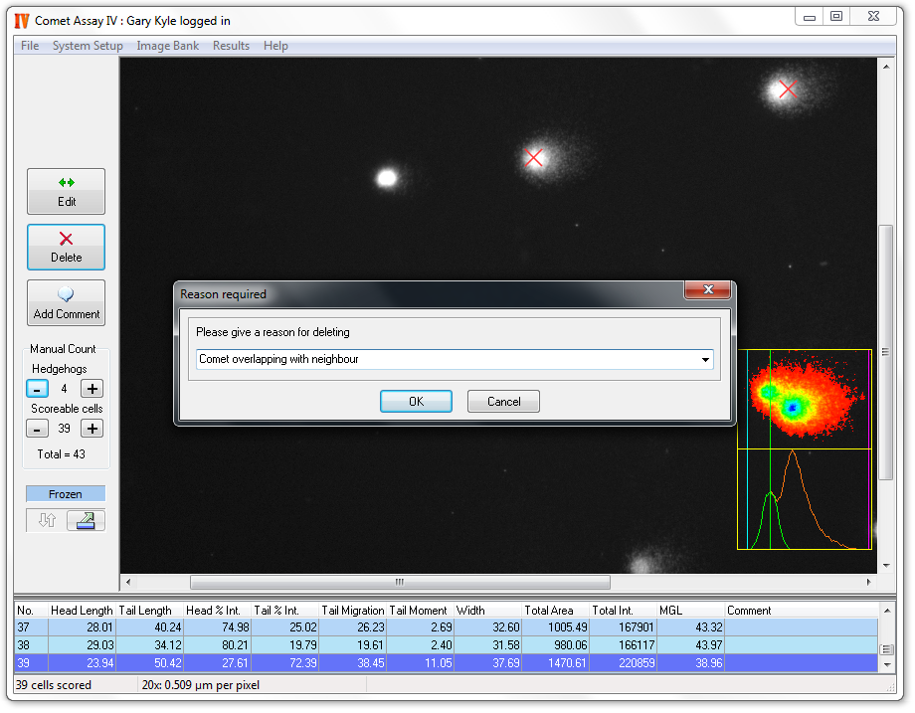Click the Comet Assay IV title bar icon
The image size is (915, 713).
click(x=22, y=21)
